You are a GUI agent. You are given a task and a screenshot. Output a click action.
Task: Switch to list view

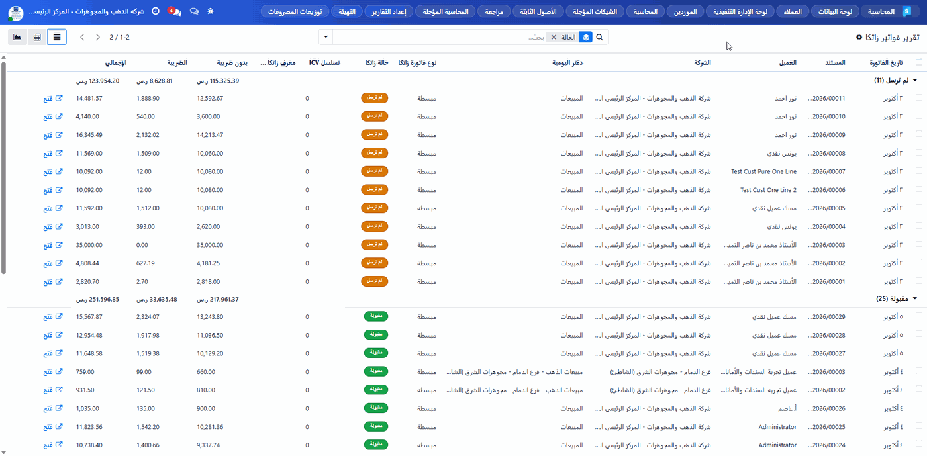[57, 37]
